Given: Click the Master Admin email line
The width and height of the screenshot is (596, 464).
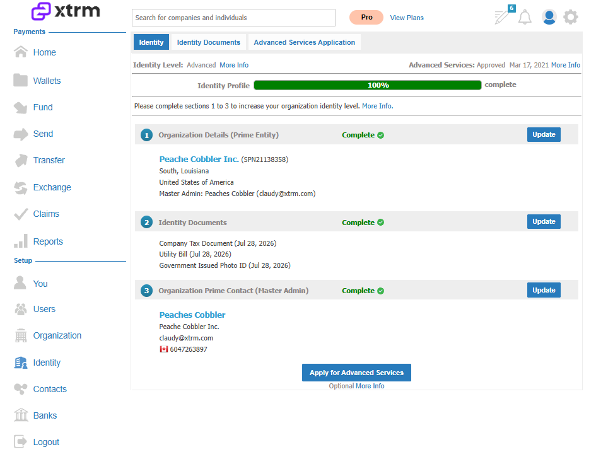Looking at the screenshot, I should click(237, 194).
